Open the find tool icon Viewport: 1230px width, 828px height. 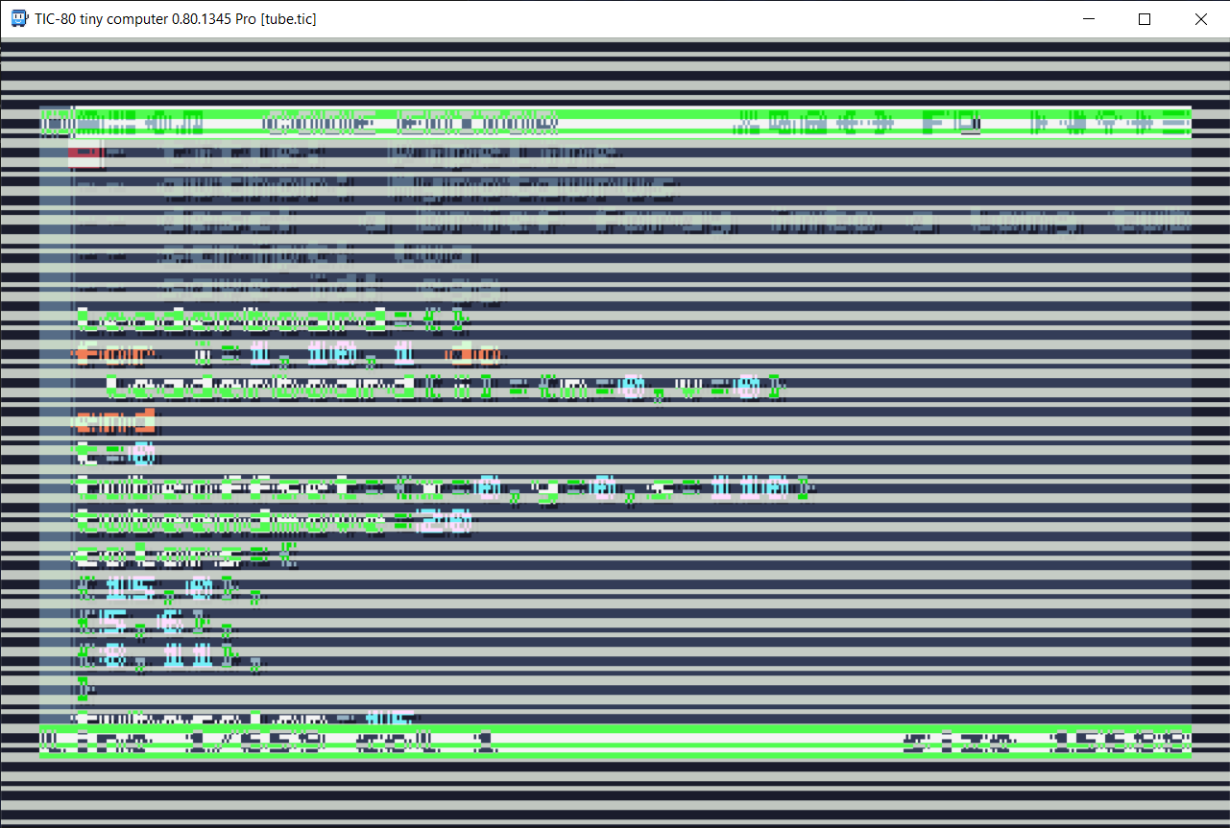click(x=1111, y=123)
